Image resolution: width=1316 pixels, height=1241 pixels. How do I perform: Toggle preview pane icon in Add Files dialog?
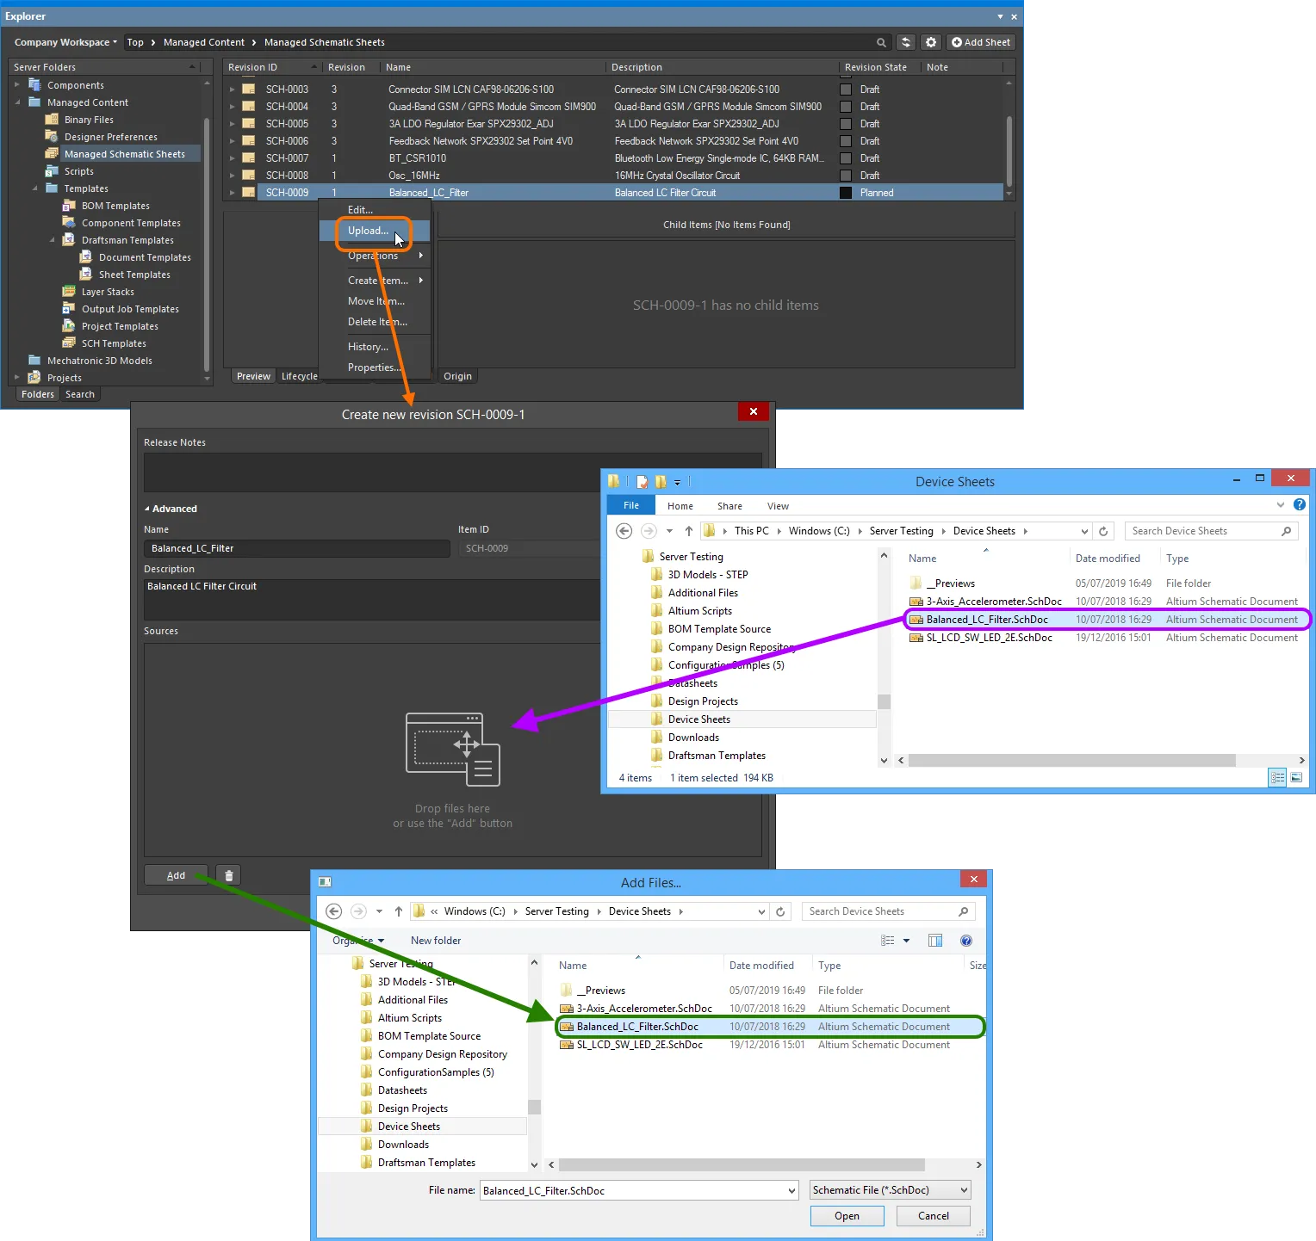(x=935, y=941)
